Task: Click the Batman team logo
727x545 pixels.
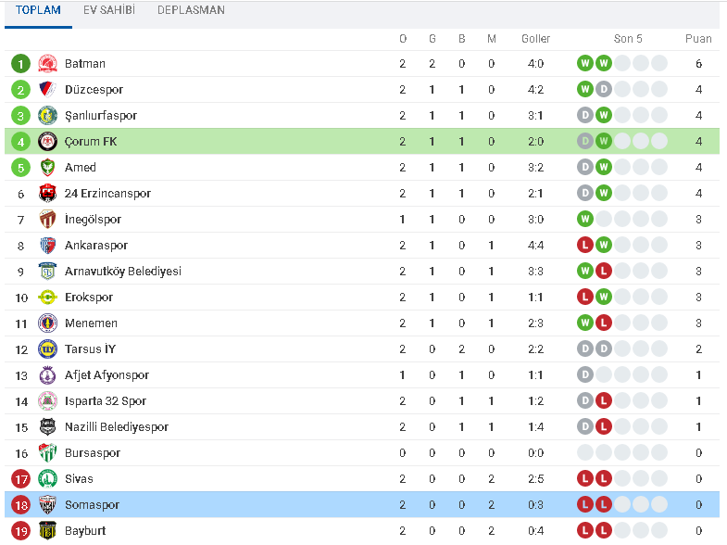Action: click(x=47, y=64)
